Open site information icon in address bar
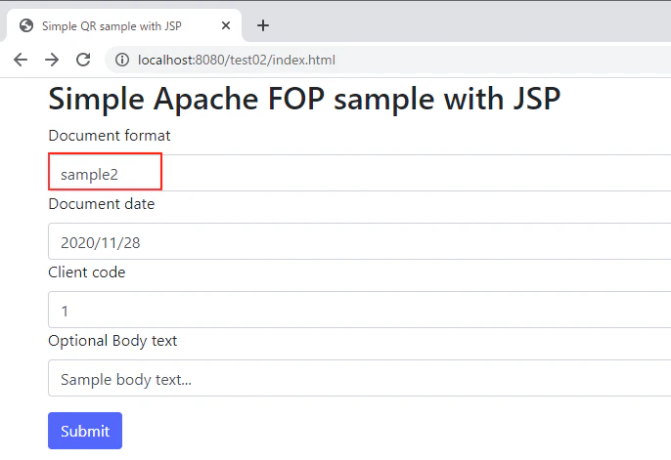The image size is (671, 460). pyautogui.click(x=122, y=60)
